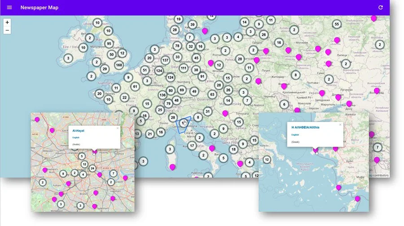Expand the 136 cluster marker
The image size is (404, 226).
pyautogui.click(x=162, y=95)
